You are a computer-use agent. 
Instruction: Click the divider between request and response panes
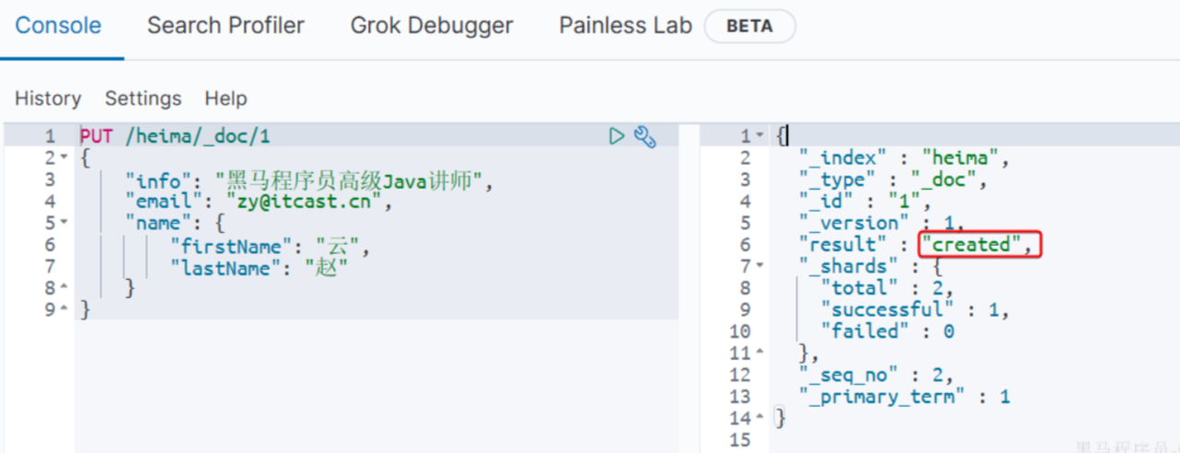(x=688, y=276)
